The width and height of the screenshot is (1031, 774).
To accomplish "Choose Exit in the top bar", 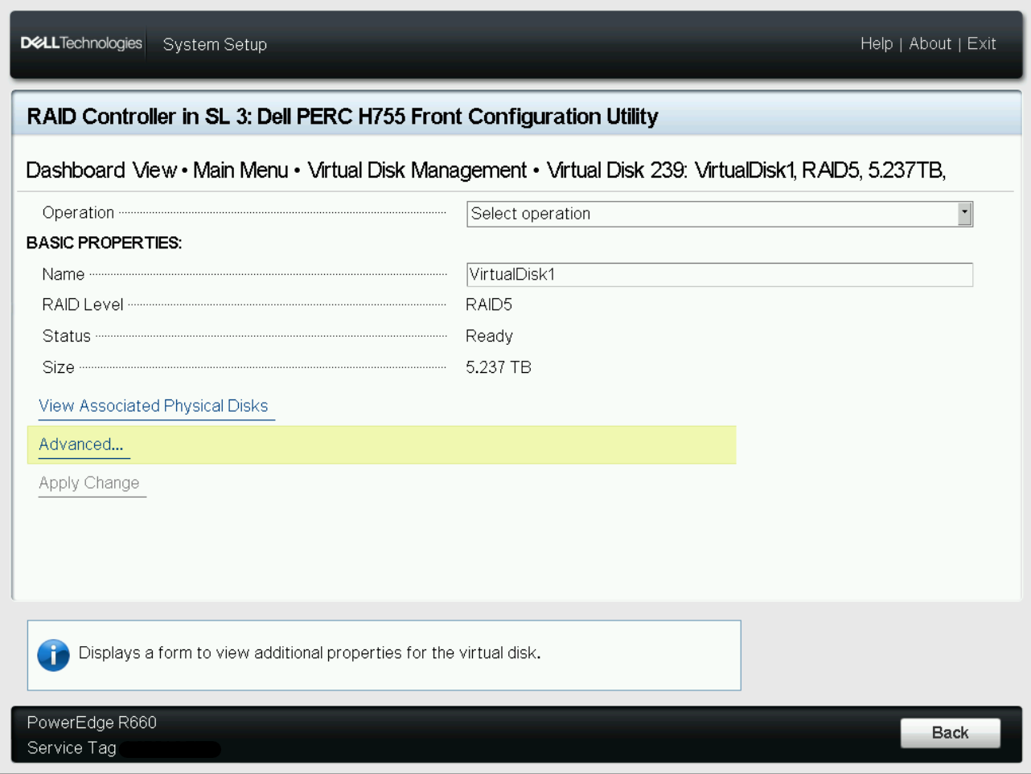I will click(981, 43).
